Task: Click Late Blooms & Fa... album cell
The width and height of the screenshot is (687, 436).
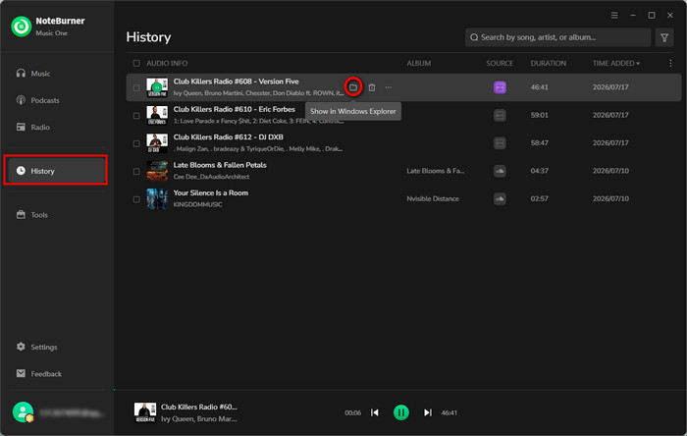Action: pyautogui.click(x=436, y=171)
